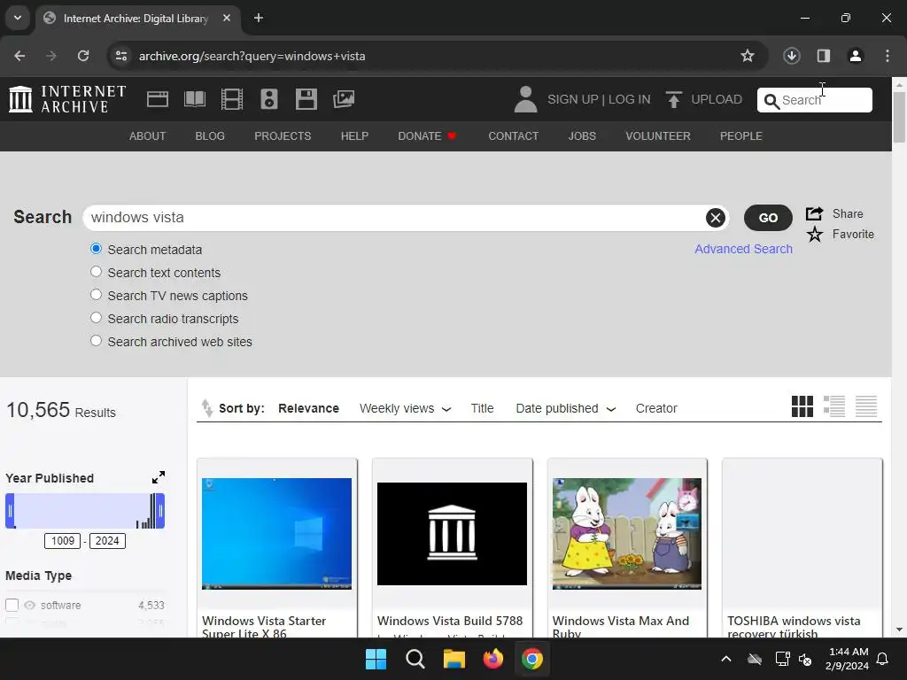The height and width of the screenshot is (680, 907).
Task: Reload the page
Action: 83,56
